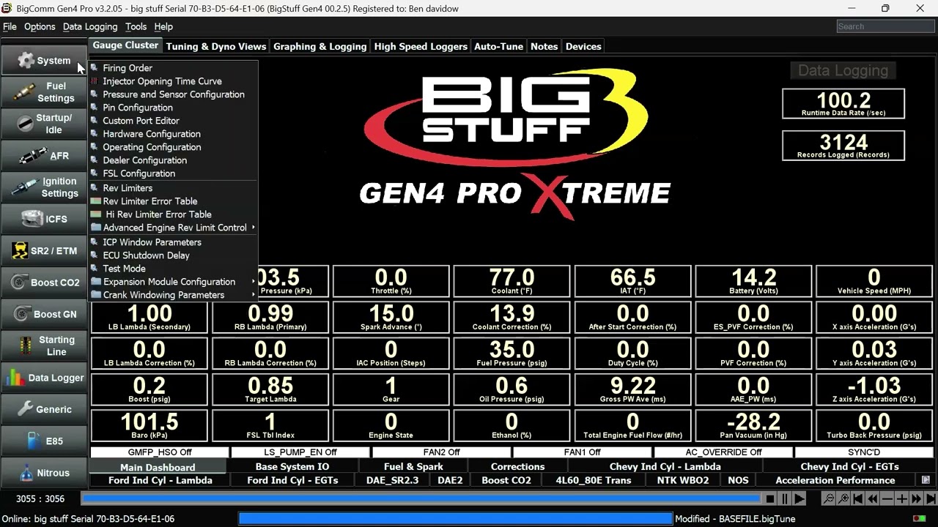Open the Boost CO2 section

pos(44,283)
